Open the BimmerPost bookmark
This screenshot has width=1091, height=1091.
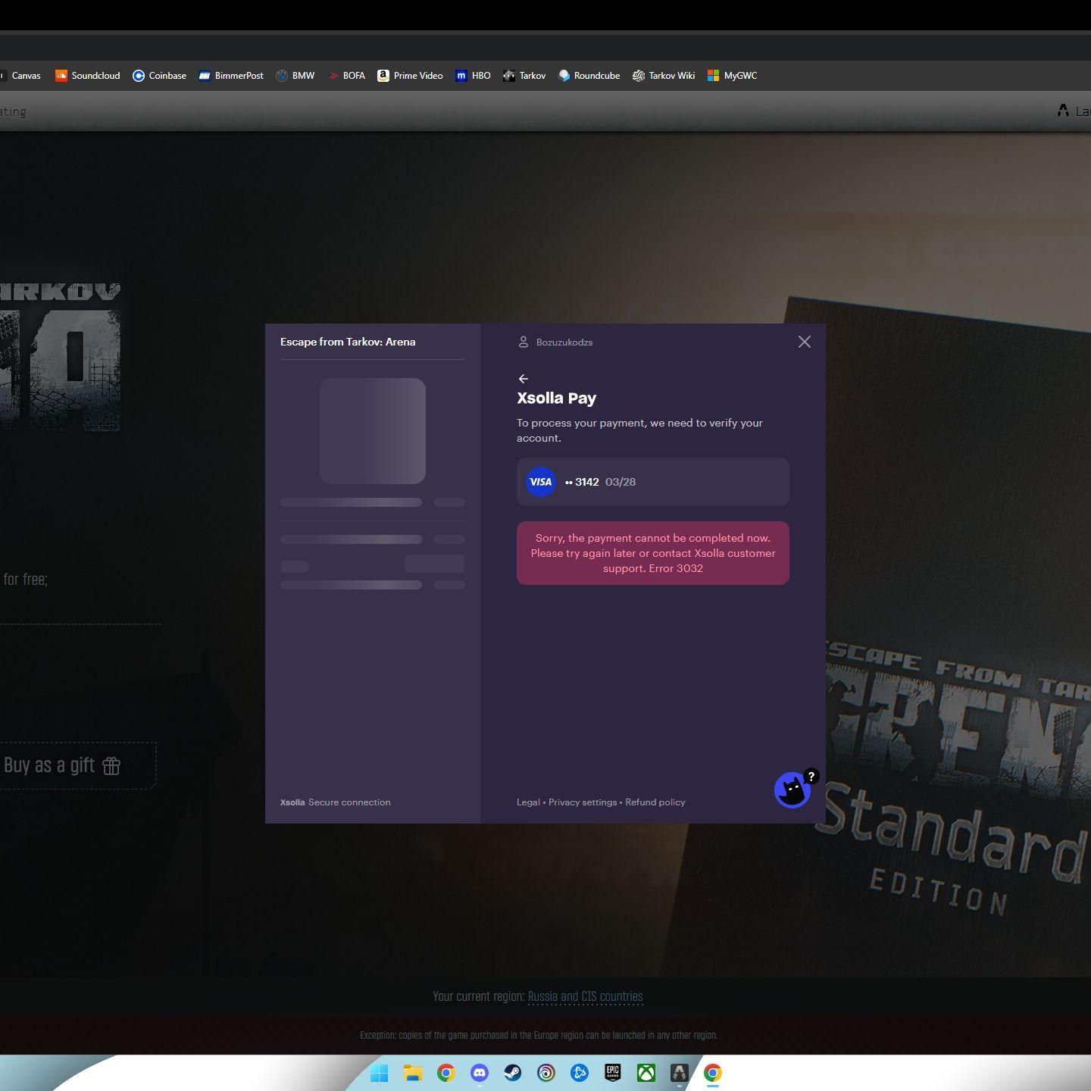click(x=231, y=76)
